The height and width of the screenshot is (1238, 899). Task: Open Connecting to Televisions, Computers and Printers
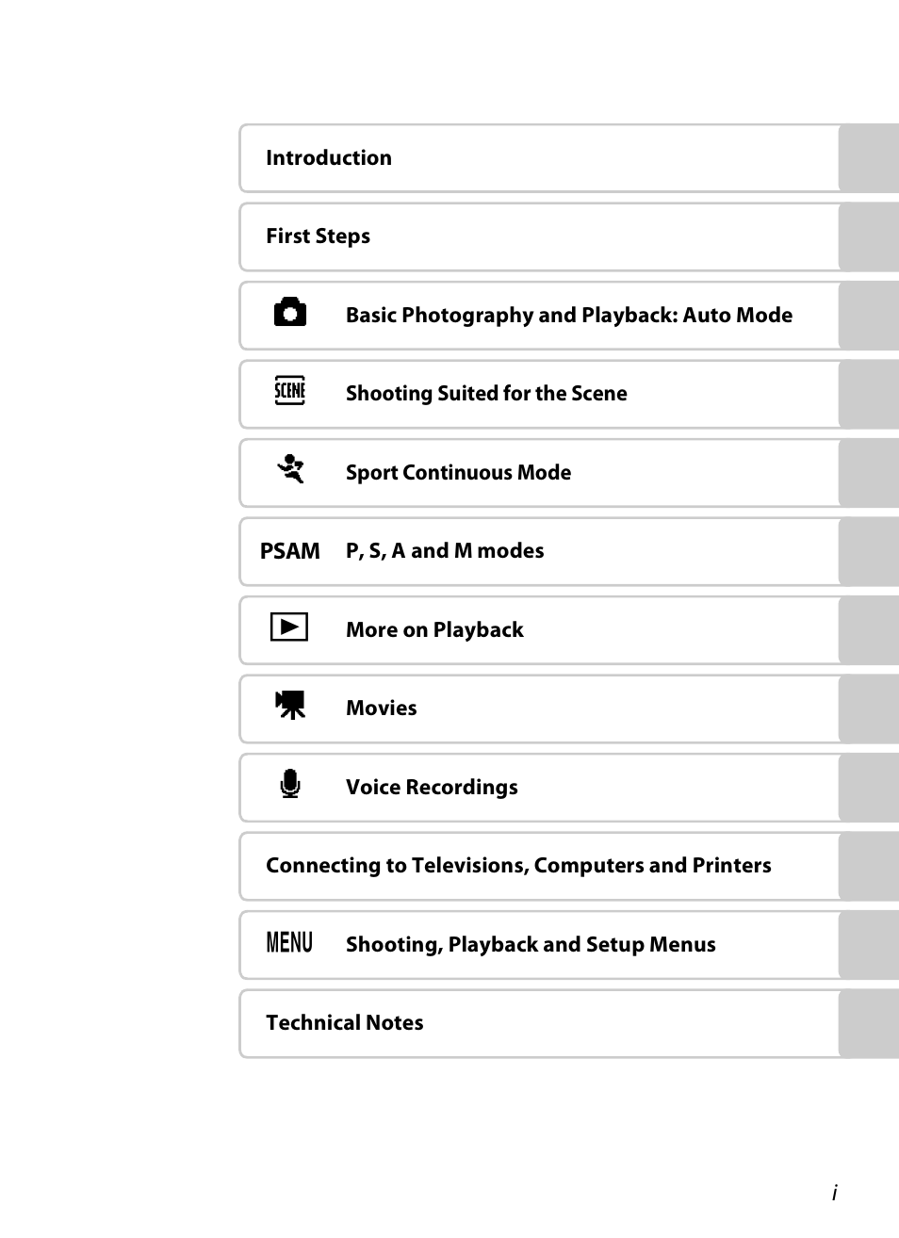[518, 866]
